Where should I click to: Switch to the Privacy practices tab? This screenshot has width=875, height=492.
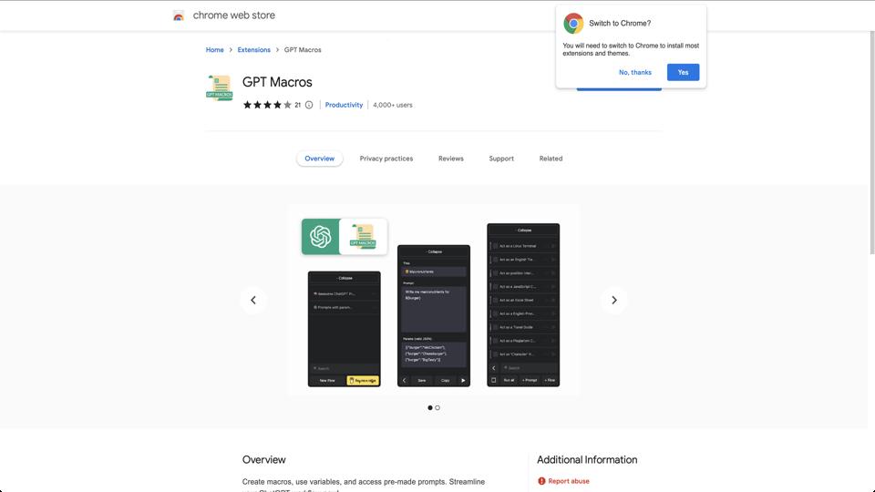pos(386,159)
